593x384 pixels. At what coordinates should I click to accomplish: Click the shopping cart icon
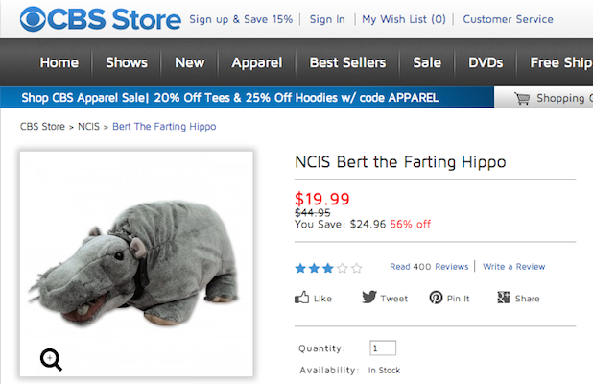click(522, 98)
